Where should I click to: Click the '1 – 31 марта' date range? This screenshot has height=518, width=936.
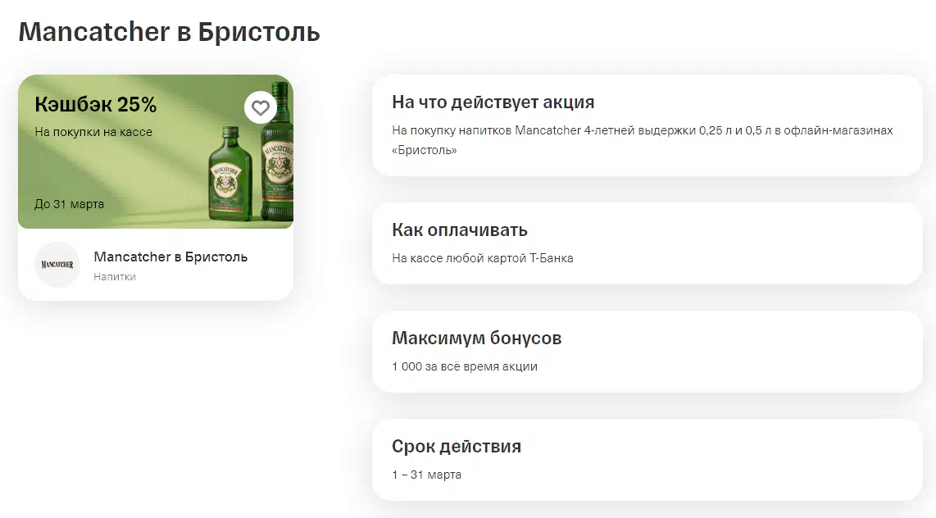coord(426,475)
